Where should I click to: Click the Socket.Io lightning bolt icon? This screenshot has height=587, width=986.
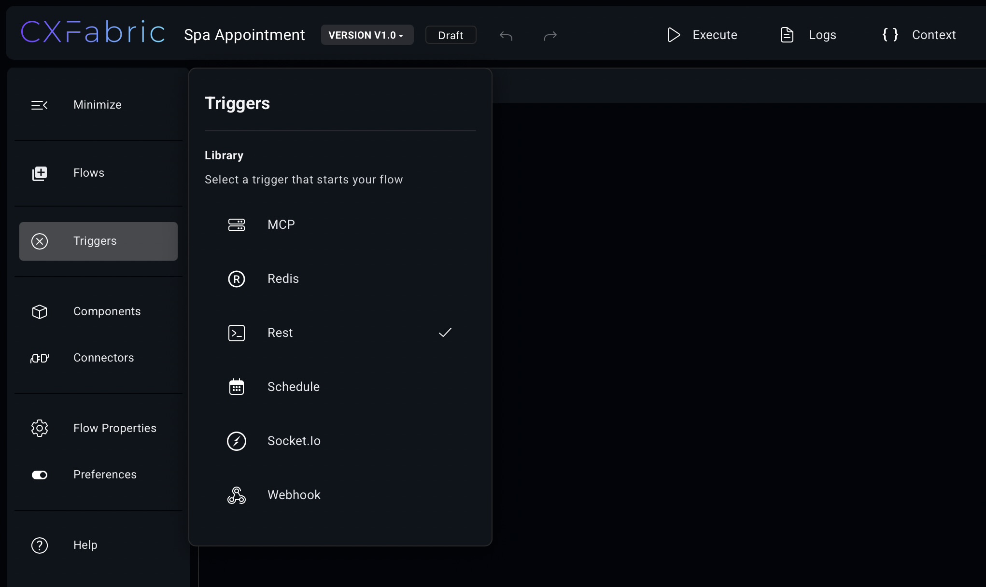(237, 441)
